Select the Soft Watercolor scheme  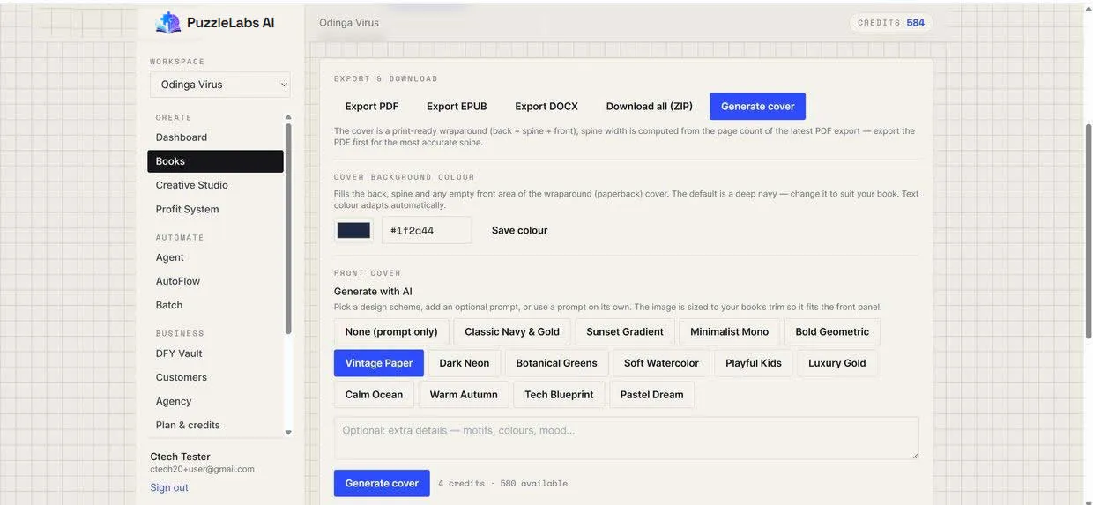[x=662, y=363]
